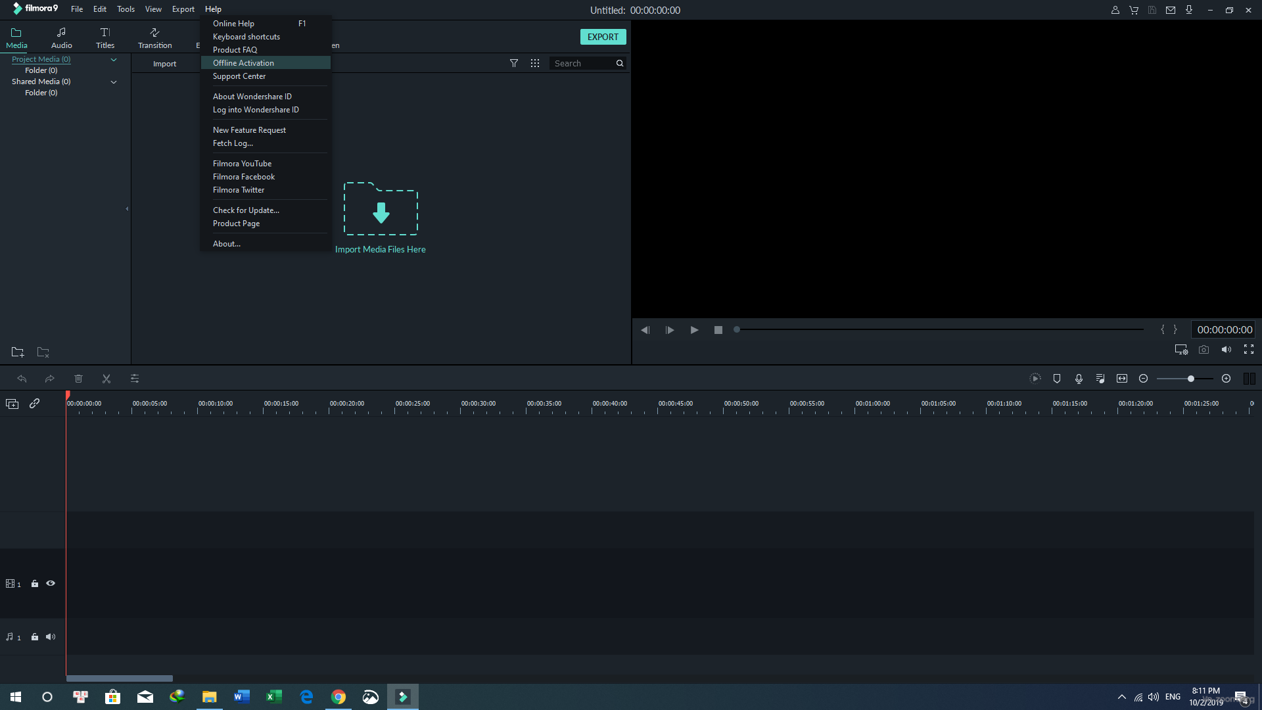Redo the timeline action
This screenshot has width=1262, height=710.
(49, 379)
